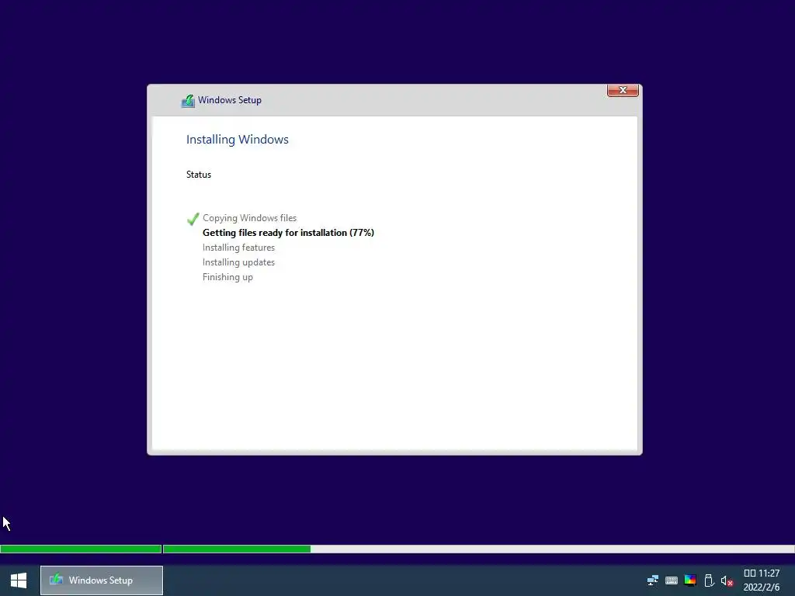Open the on-screen keyboard tray icon
This screenshot has width=795, height=596.
[x=672, y=580]
